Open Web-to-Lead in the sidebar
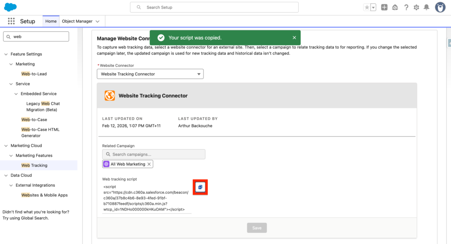 [x=34, y=74]
